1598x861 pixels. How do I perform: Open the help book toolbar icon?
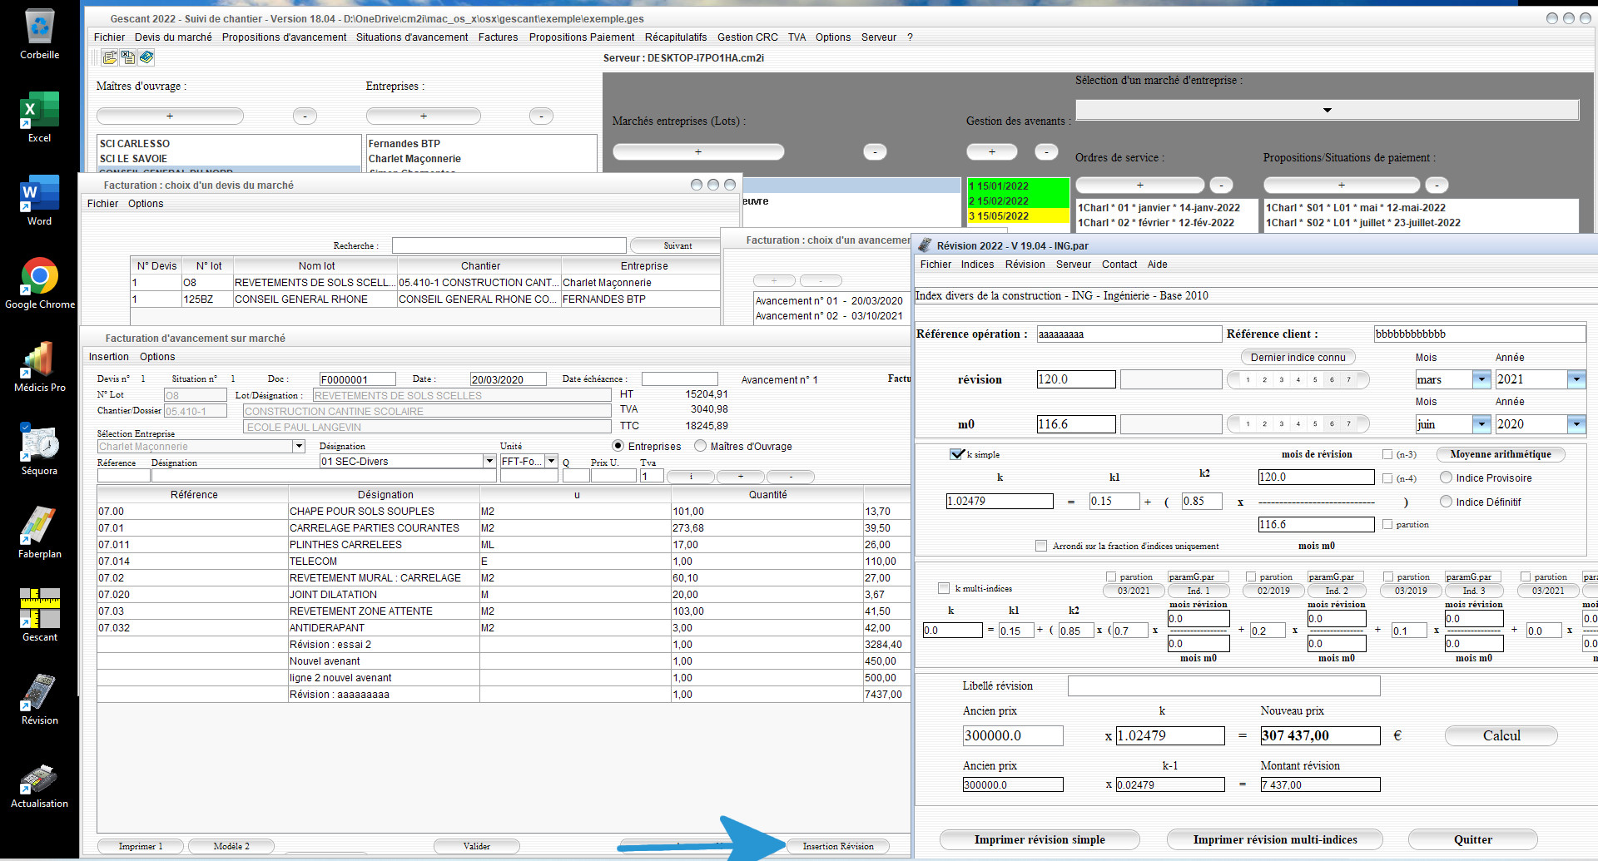(146, 57)
